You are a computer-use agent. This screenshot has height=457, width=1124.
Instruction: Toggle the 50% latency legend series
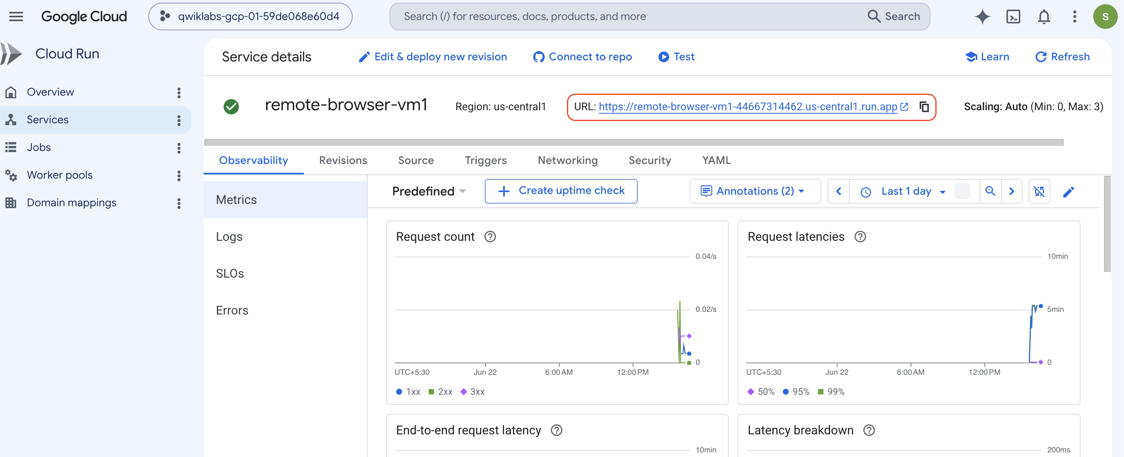click(761, 392)
